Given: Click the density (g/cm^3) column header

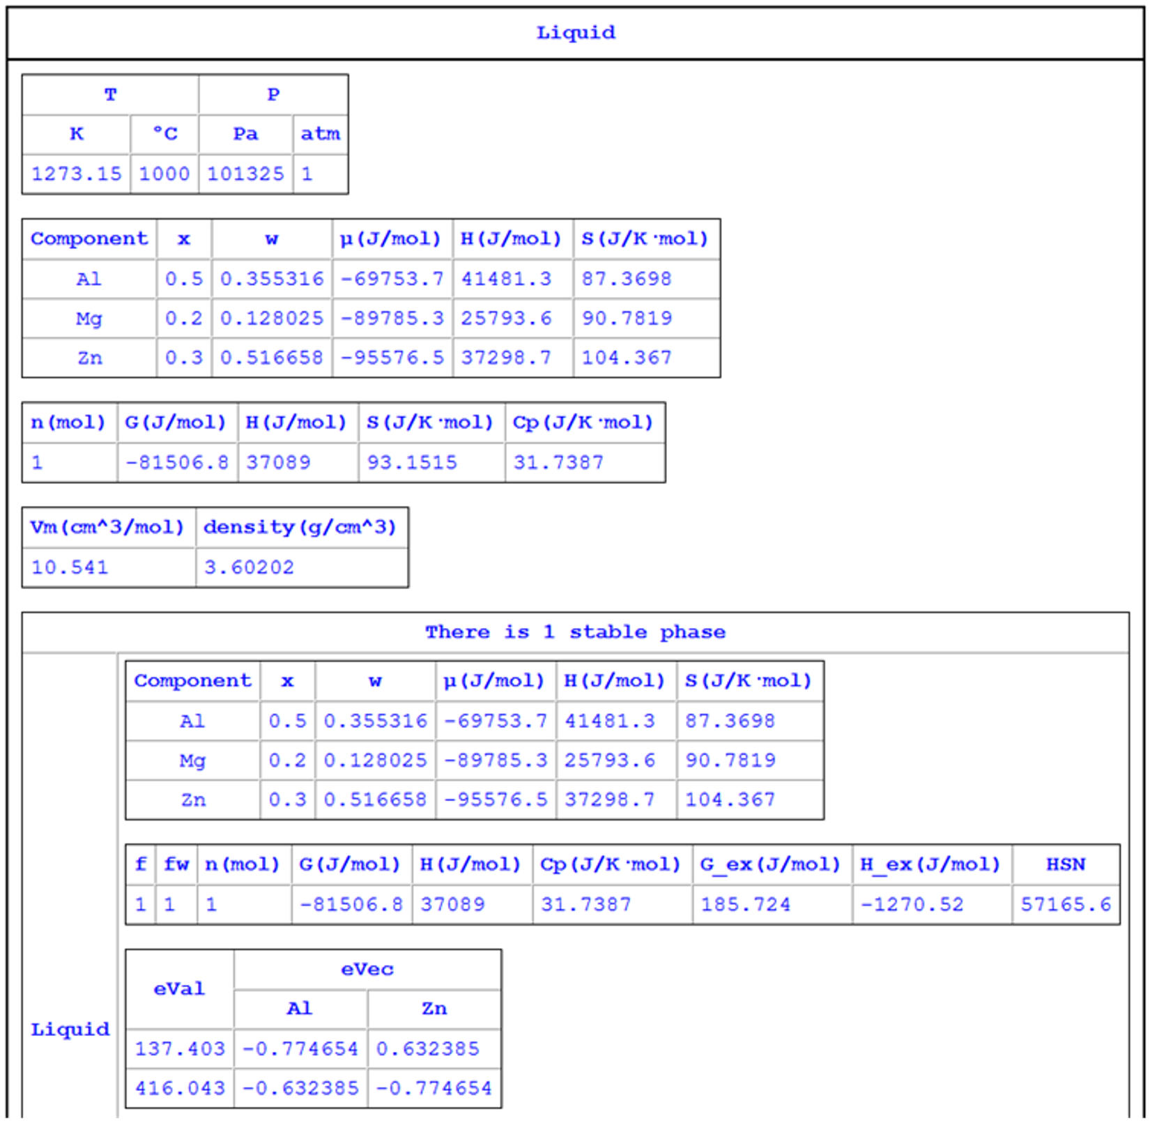Looking at the screenshot, I should click(x=300, y=528).
